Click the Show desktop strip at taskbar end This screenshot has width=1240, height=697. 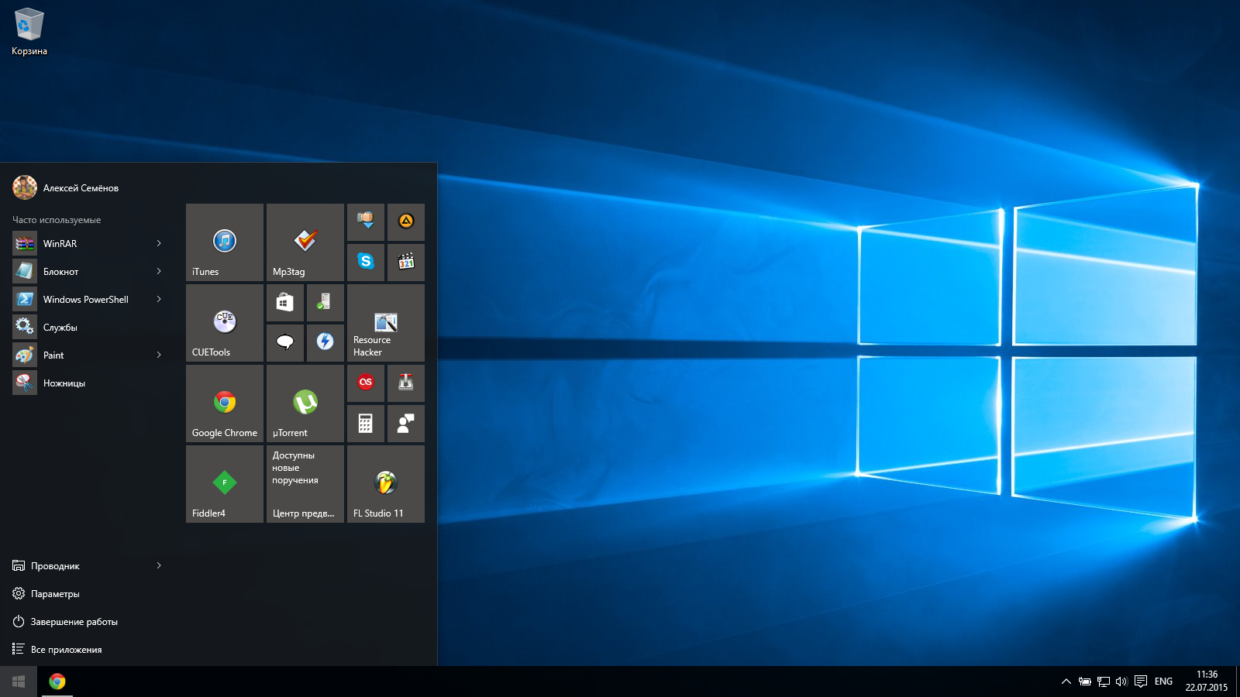click(1238, 682)
